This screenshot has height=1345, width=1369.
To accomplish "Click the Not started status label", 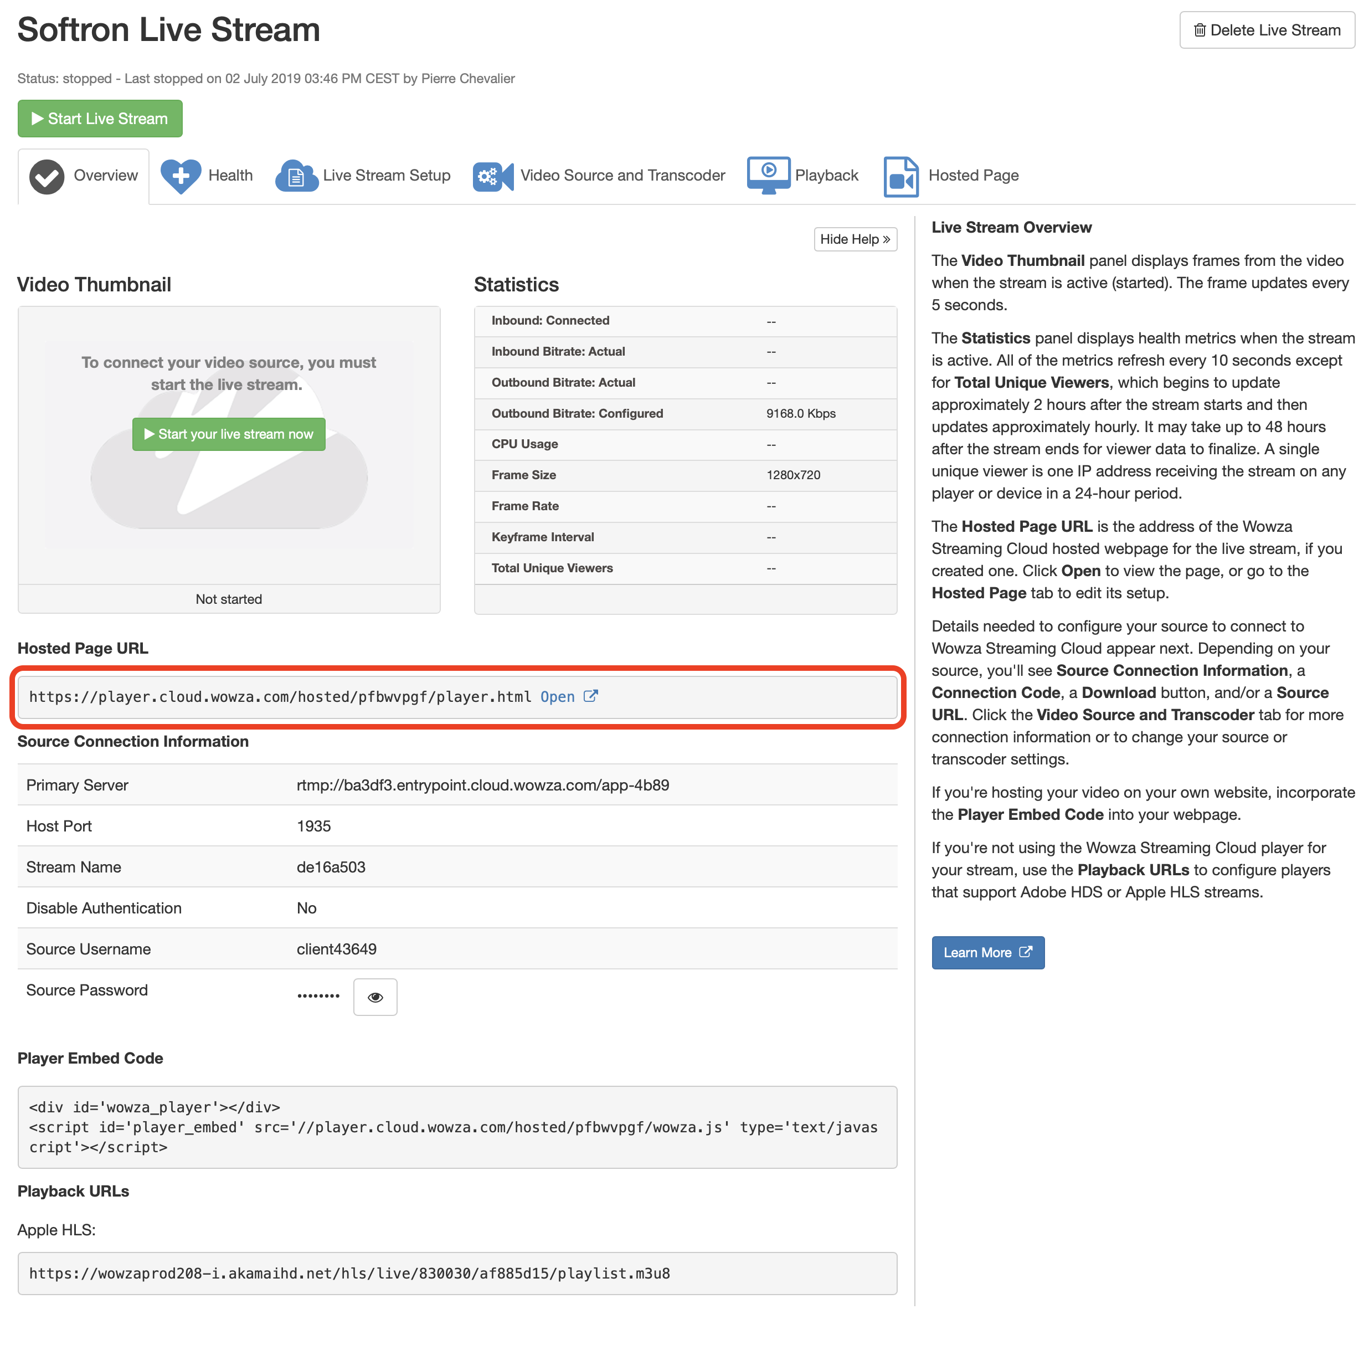I will coord(229,599).
